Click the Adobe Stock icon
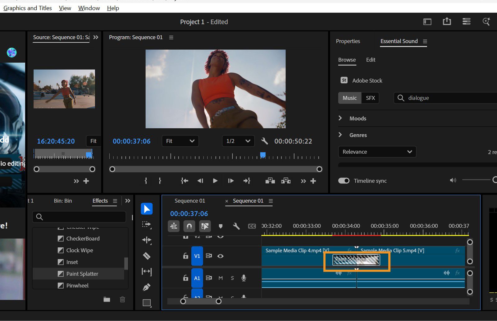 (344, 80)
